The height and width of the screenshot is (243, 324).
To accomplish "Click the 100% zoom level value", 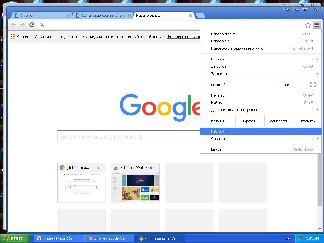I will [286, 85].
